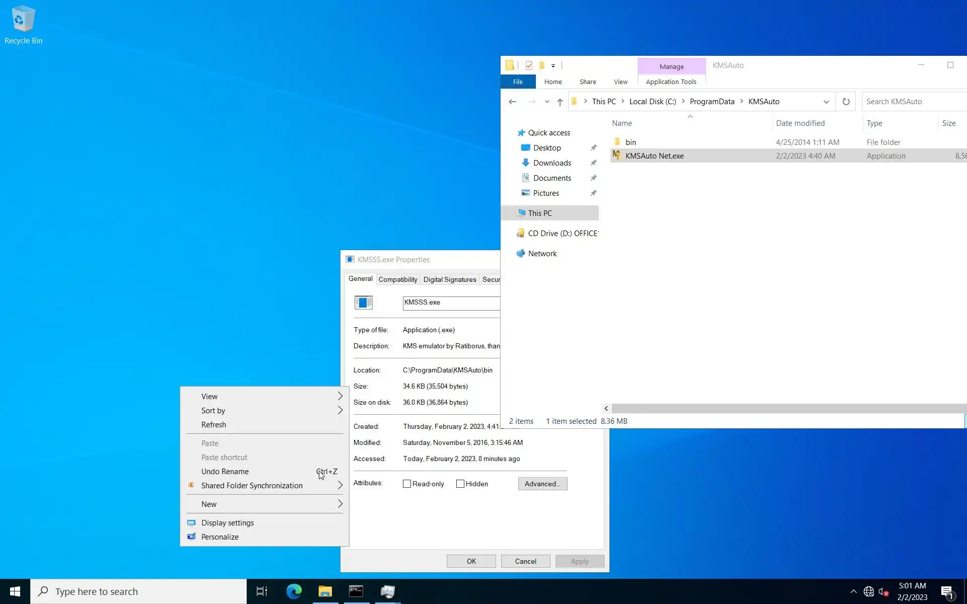Click the Explorer refresh button
This screenshot has width=967, height=604.
846,102
